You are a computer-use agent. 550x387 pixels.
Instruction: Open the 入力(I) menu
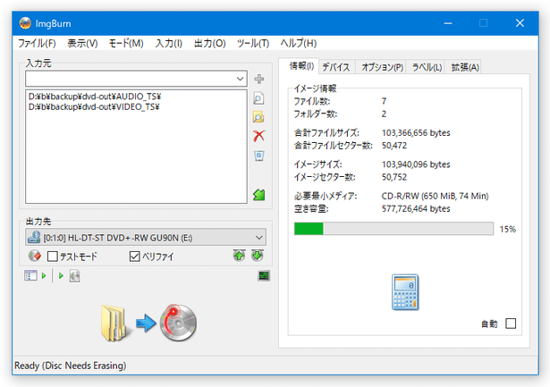tap(169, 43)
